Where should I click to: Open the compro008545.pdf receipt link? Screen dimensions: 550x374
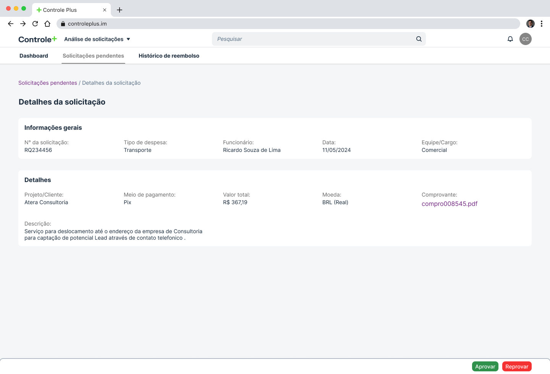pos(449,204)
